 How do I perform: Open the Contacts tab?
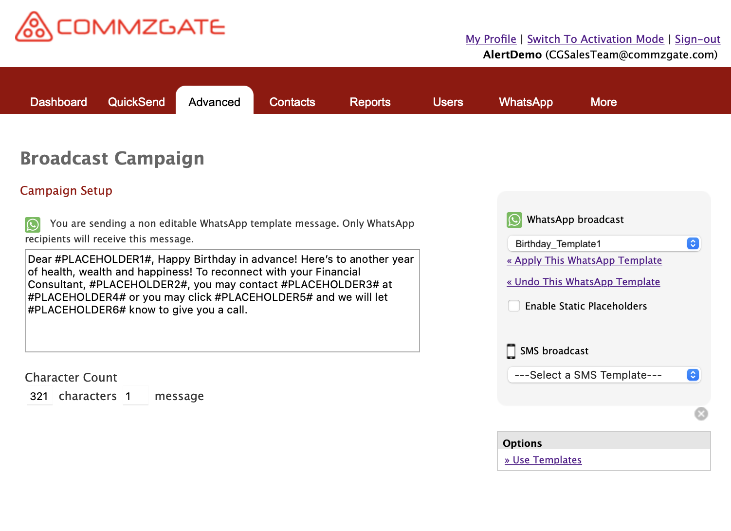click(x=292, y=102)
